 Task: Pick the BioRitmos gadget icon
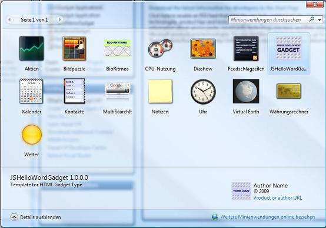tap(118, 48)
